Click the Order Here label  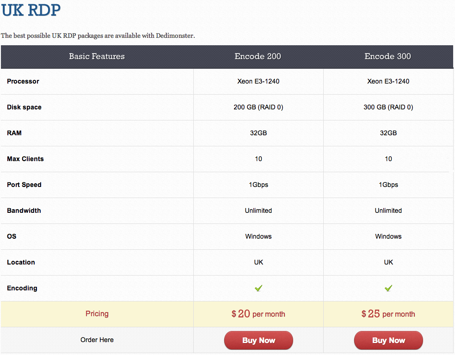click(x=97, y=340)
